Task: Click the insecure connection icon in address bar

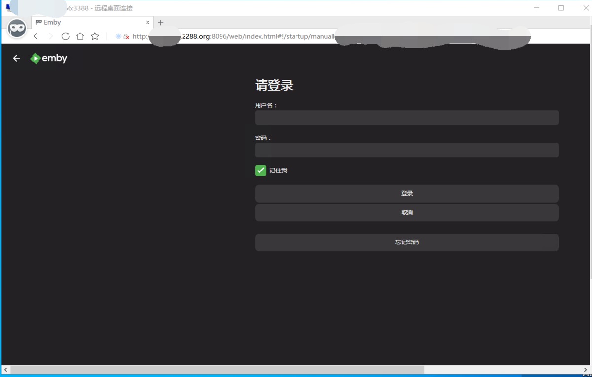Action: click(126, 36)
